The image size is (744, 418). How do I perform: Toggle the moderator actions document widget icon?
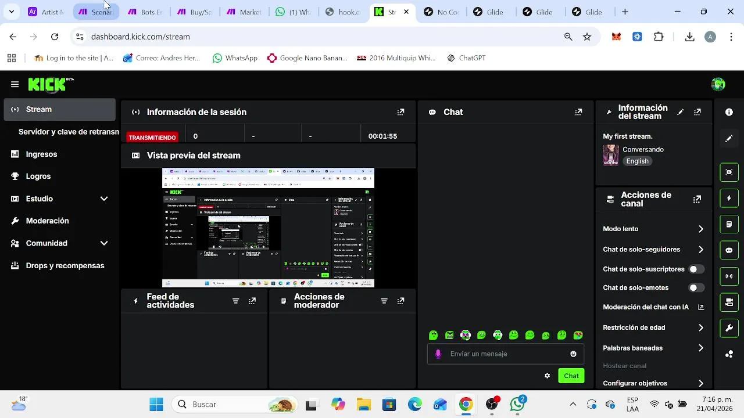pyautogui.click(x=729, y=224)
